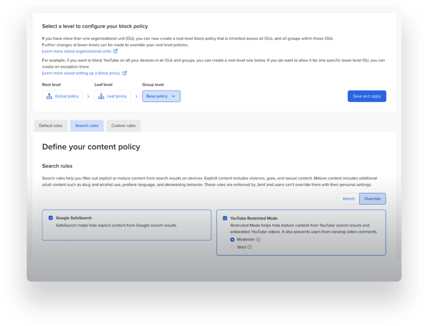The width and height of the screenshot is (430, 326).
Task: Click chevron arrow between Leaf and Group level
Action: click(x=136, y=96)
